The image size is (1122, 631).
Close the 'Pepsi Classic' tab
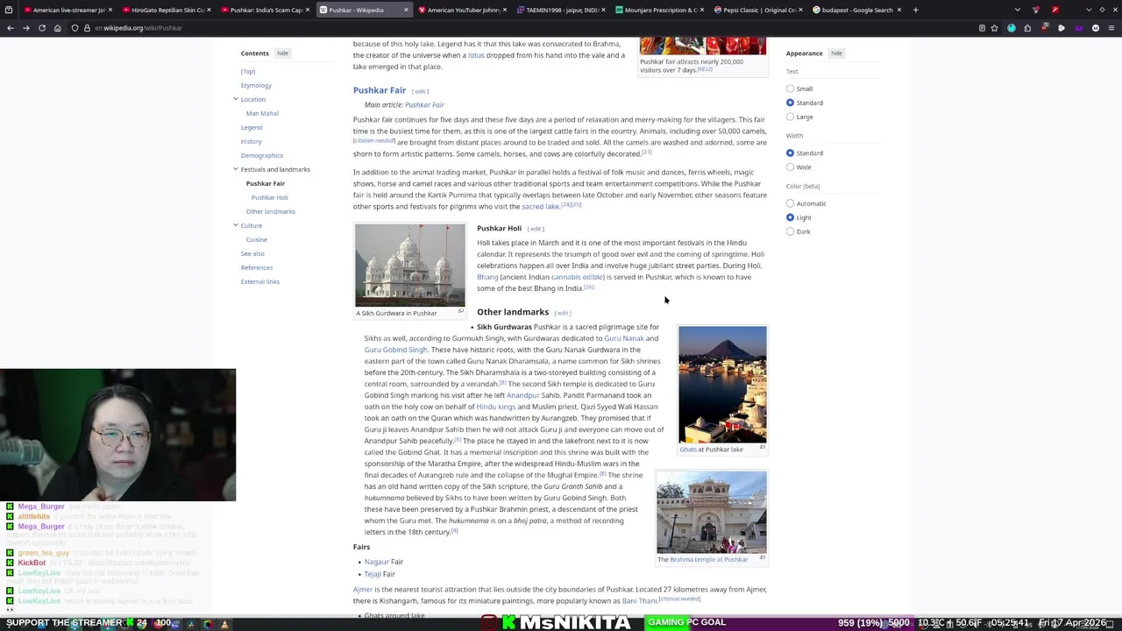799,10
